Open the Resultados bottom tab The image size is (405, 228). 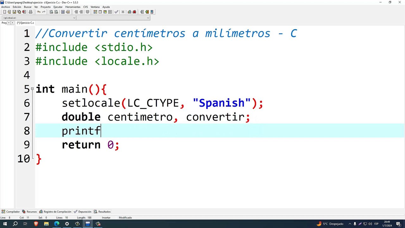(x=102, y=212)
